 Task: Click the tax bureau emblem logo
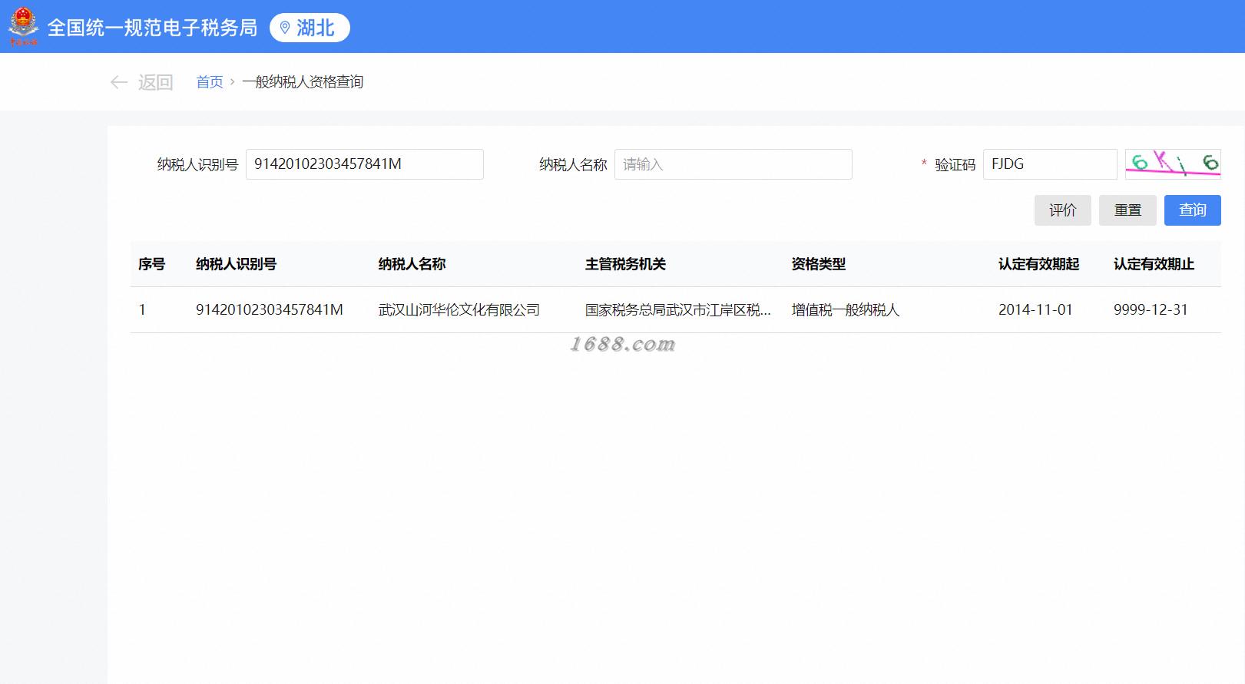(23, 27)
